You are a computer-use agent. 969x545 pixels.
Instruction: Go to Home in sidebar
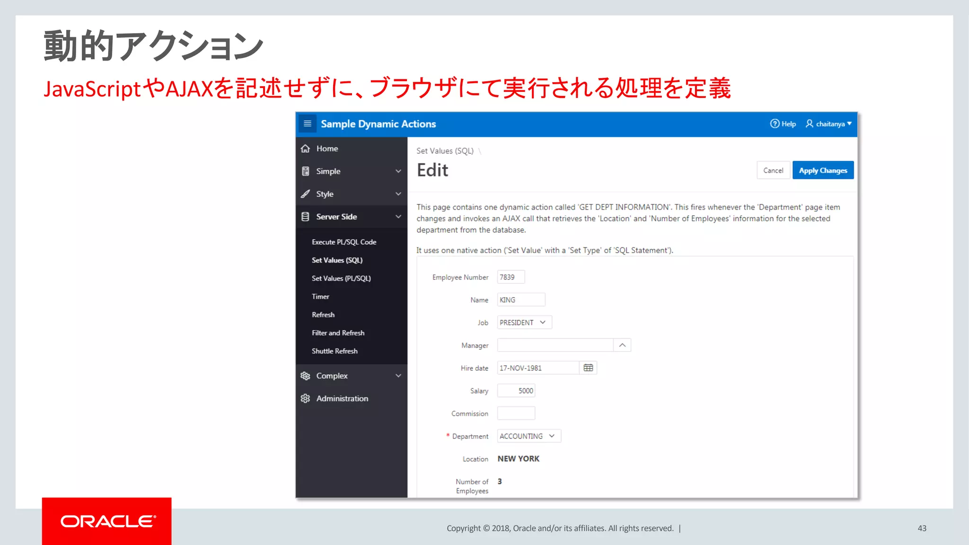352,149
